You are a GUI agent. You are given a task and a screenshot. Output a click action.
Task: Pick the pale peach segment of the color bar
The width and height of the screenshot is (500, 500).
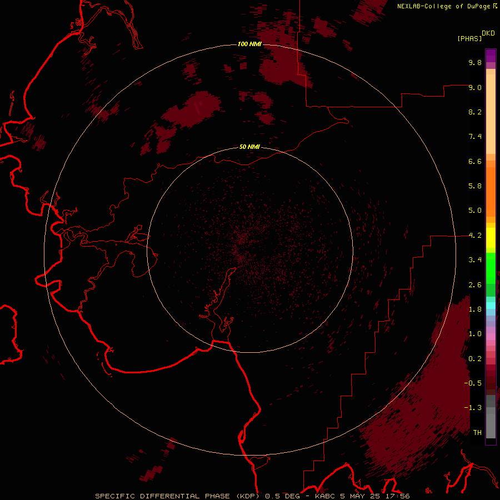[x=491, y=114]
